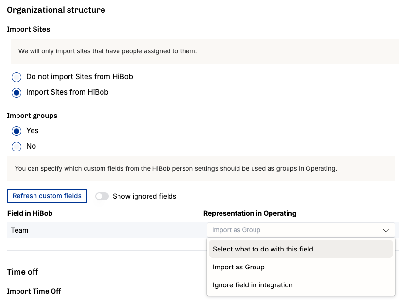Choose "Yes" under Import groups
Image resolution: width=406 pixels, height=301 pixels.
tap(17, 131)
